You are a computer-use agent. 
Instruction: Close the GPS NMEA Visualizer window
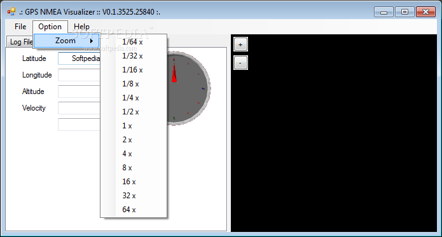425,12
